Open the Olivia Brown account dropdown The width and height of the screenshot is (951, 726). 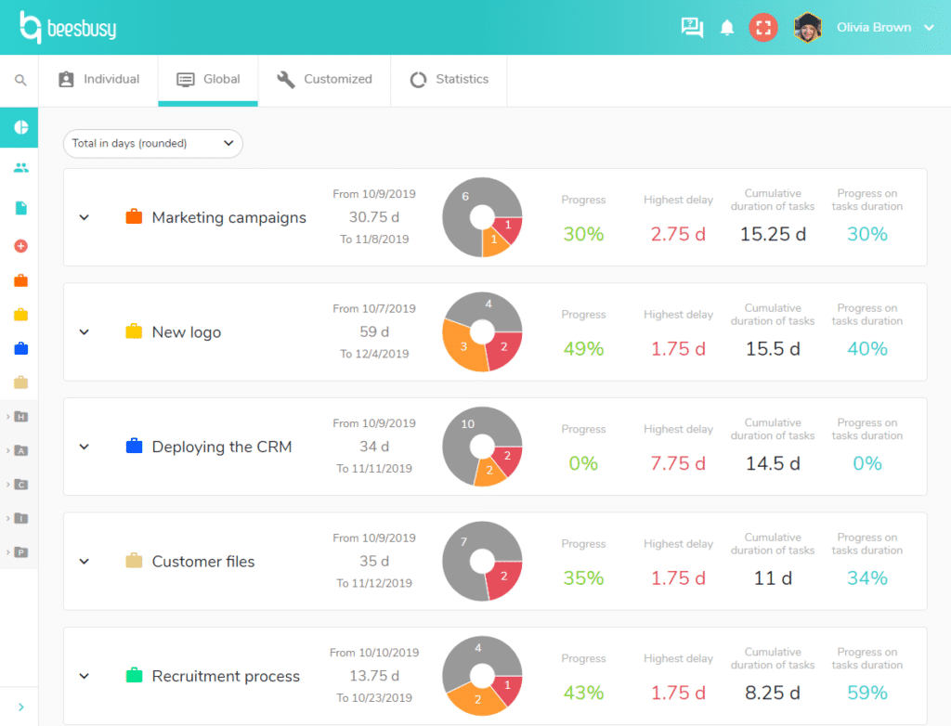929,28
